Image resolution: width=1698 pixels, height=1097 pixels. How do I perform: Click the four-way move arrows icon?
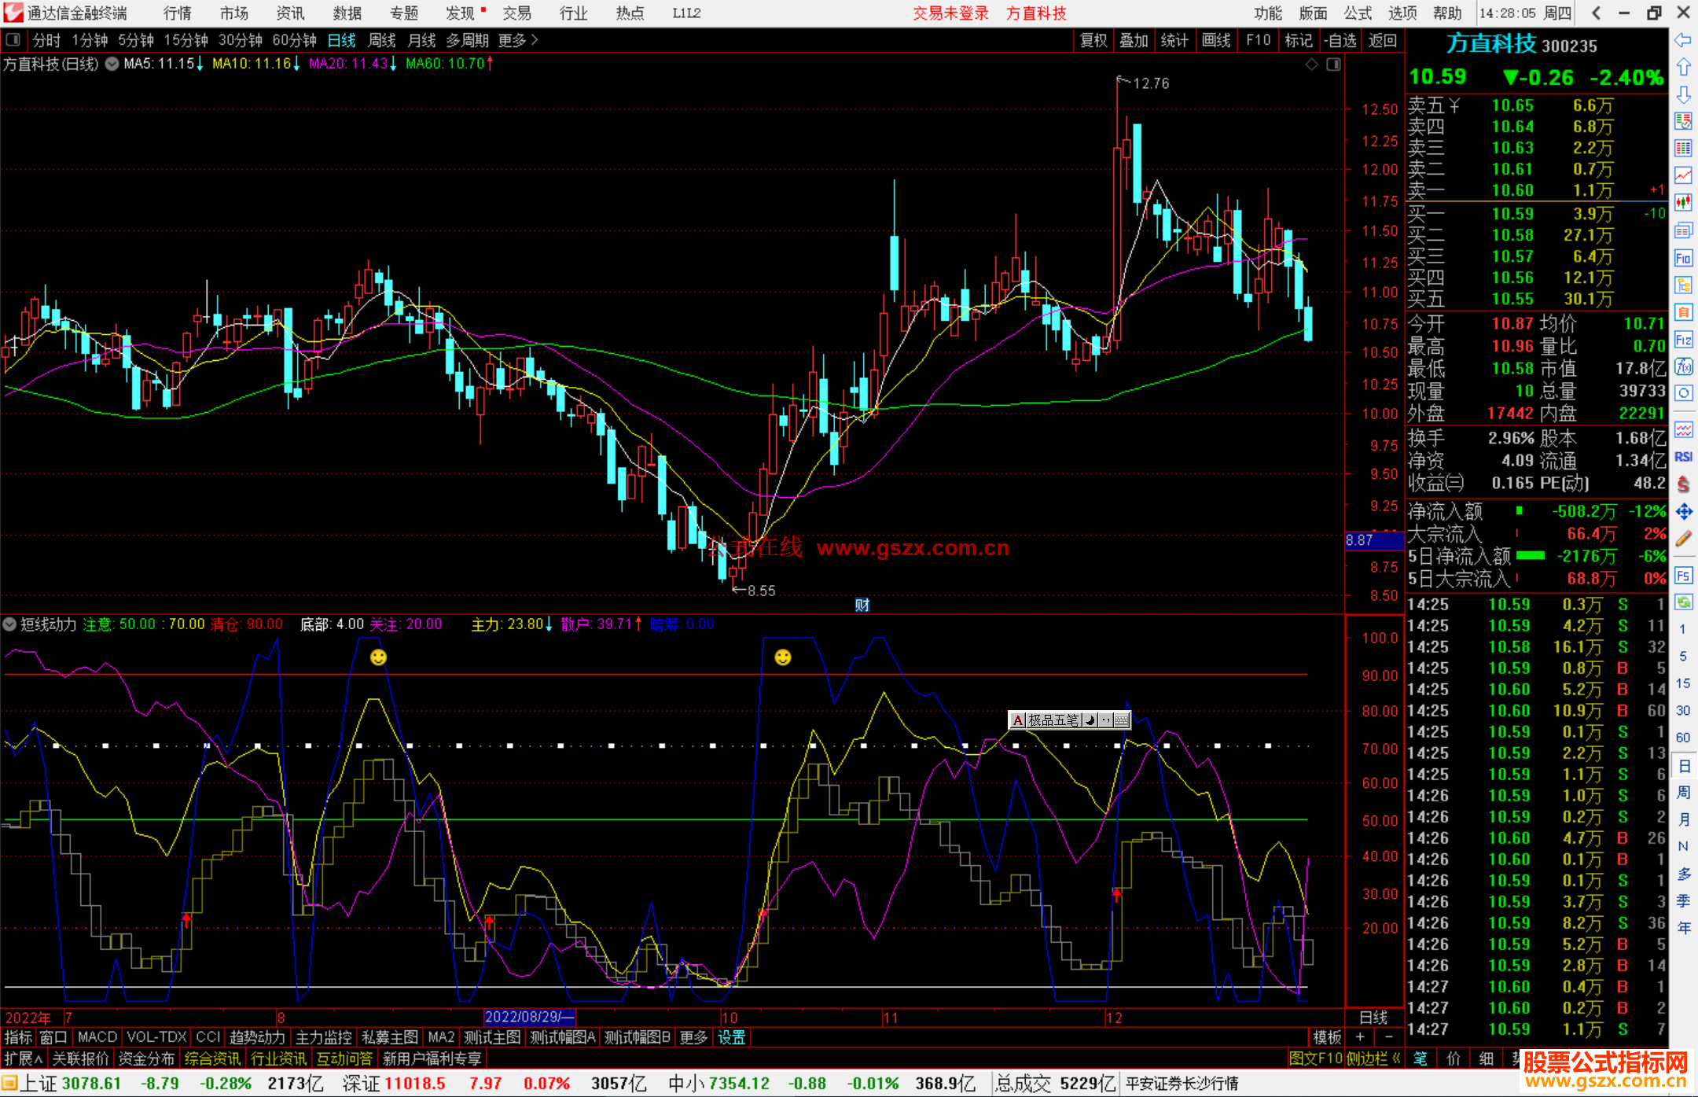1683,512
